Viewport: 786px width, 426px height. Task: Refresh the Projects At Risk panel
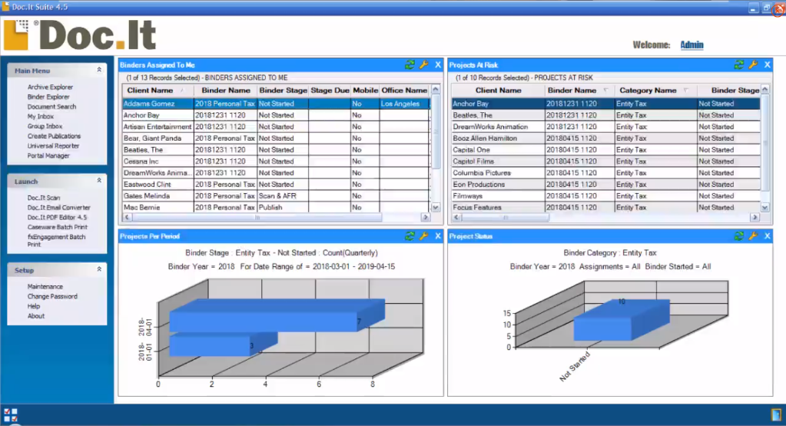point(739,65)
